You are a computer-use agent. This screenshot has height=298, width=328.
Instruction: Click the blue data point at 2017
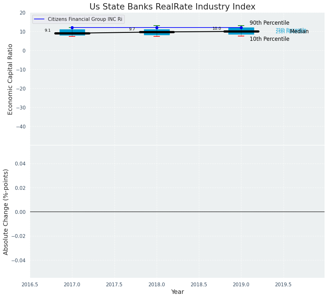coord(72,28)
